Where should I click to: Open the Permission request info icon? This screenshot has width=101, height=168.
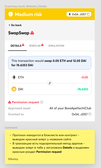[x=42, y=102]
